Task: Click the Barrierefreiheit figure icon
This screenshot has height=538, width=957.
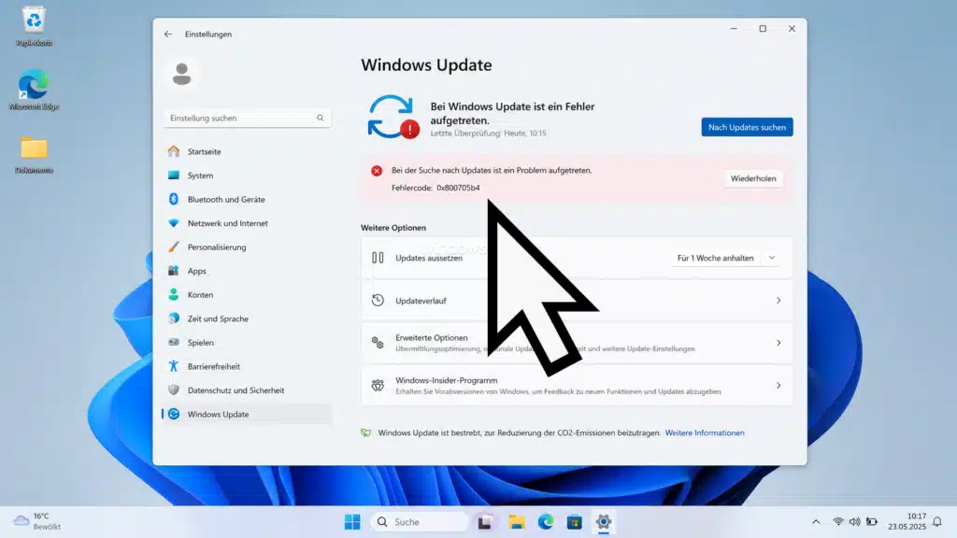Action: (173, 366)
